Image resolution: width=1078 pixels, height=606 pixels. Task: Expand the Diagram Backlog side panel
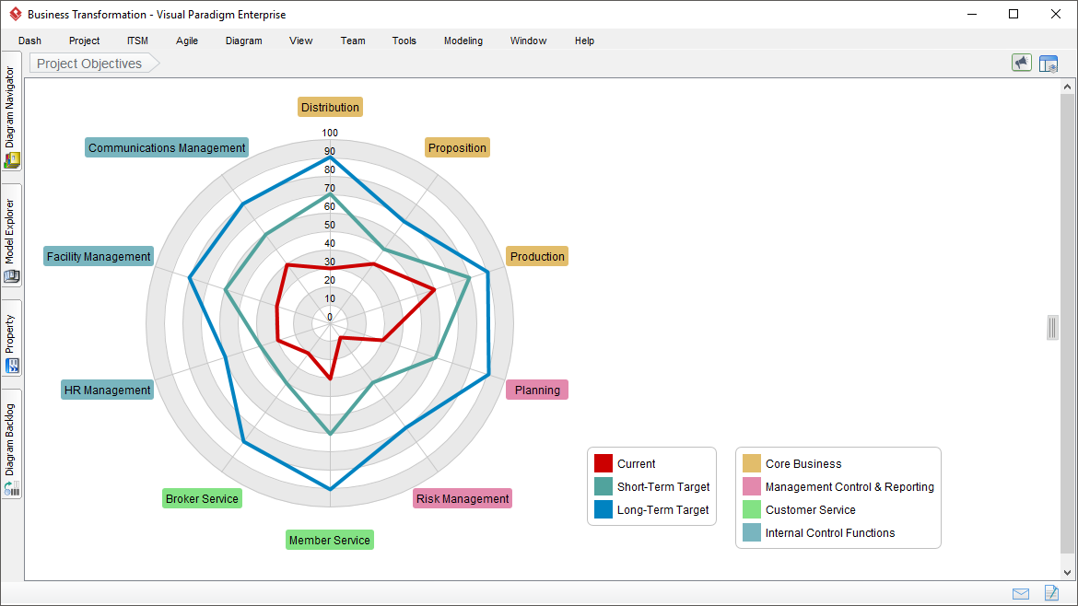click(11, 444)
